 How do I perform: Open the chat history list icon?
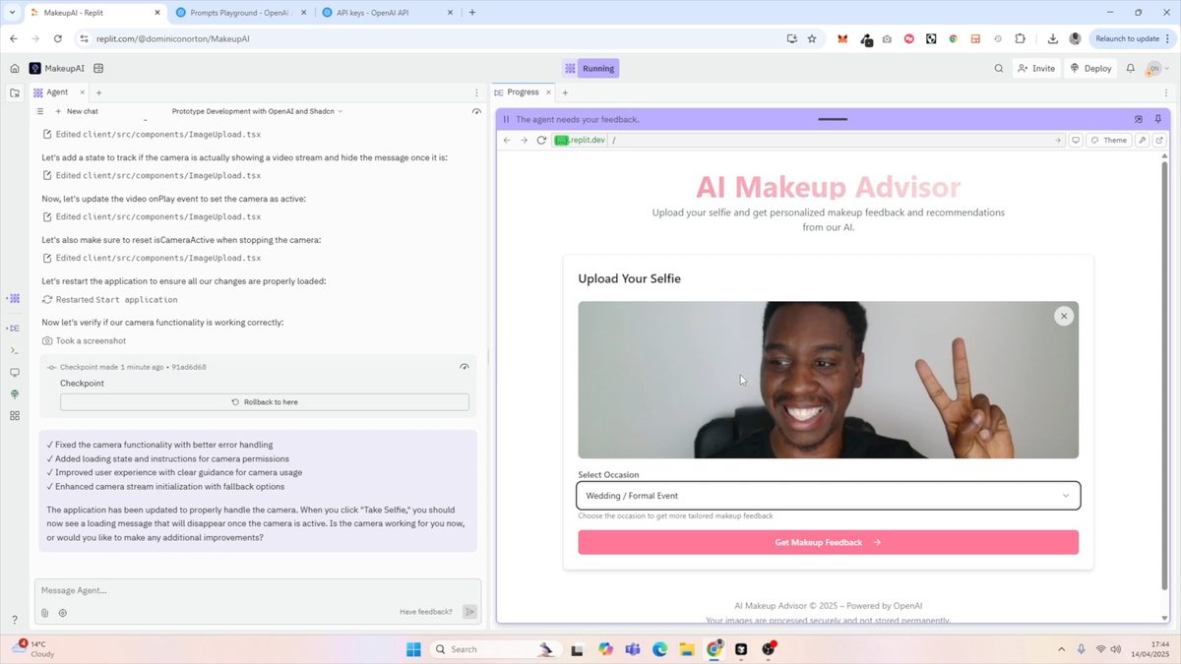point(41,111)
